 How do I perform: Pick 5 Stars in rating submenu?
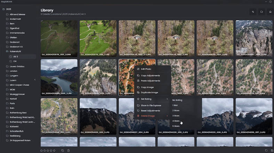click(x=176, y=126)
